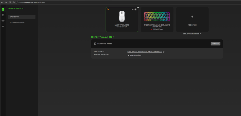Click the Synapse Web Beta title
241x116 pixels.
click(x=16, y=8)
